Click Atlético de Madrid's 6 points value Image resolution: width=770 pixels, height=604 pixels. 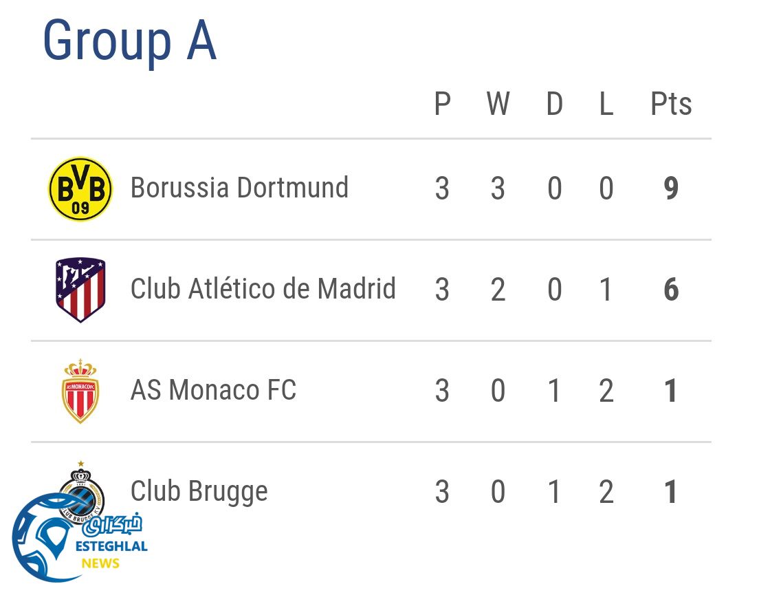coord(671,290)
